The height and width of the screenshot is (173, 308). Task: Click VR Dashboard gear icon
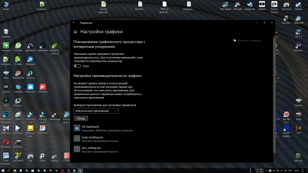(77, 128)
